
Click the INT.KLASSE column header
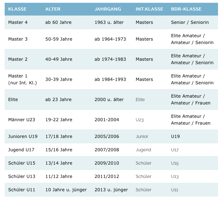[x=149, y=9]
